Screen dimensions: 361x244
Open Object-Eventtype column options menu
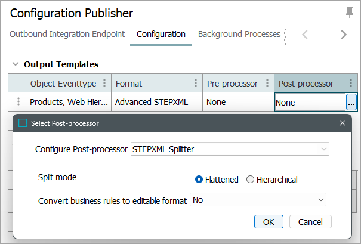pos(105,84)
